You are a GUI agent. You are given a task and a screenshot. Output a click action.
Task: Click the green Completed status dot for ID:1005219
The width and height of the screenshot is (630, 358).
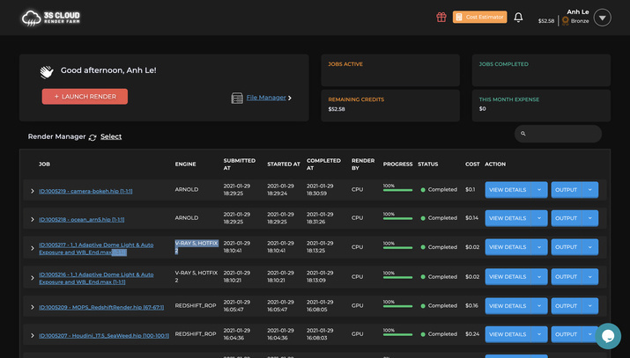pos(423,190)
